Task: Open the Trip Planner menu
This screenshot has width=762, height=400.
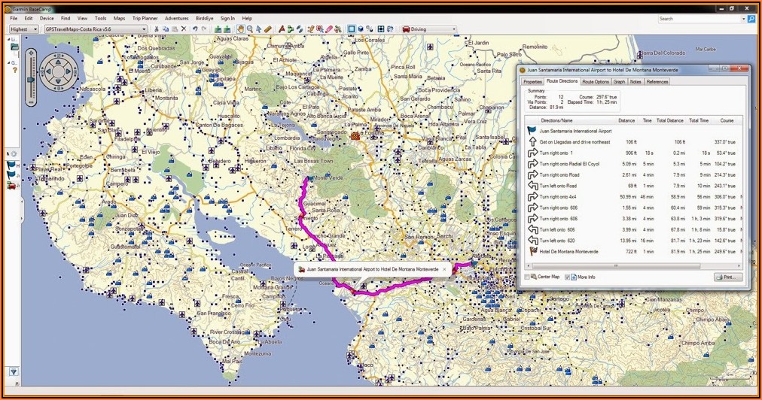Action: [145, 18]
